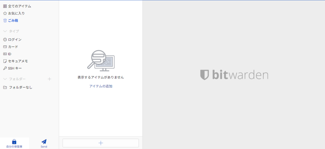Show お気に入り items
The height and width of the screenshot is (149, 325).
[x=17, y=13]
